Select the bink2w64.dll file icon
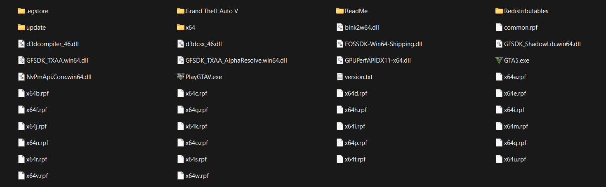The width and height of the screenshot is (606, 187). click(340, 28)
